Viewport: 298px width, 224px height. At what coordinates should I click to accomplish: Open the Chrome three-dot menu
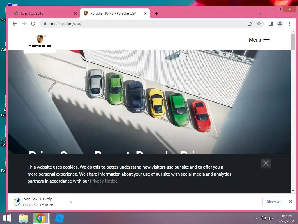[x=289, y=24]
